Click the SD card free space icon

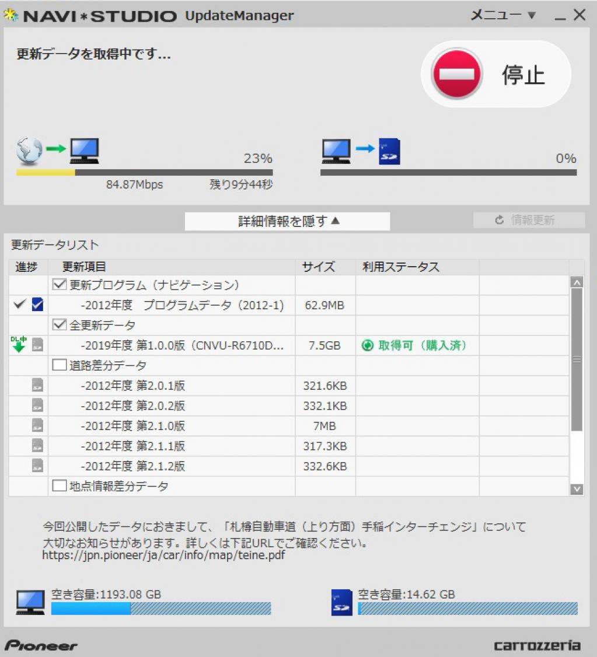pyautogui.click(x=342, y=603)
